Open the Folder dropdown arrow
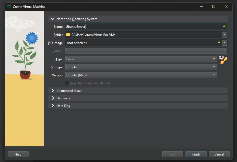 click(x=225, y=35)
